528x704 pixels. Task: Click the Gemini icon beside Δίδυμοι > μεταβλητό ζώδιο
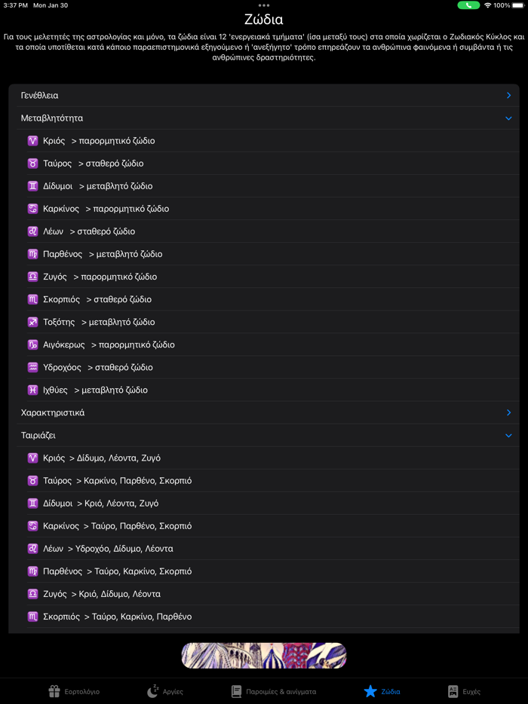pos(32,186)
